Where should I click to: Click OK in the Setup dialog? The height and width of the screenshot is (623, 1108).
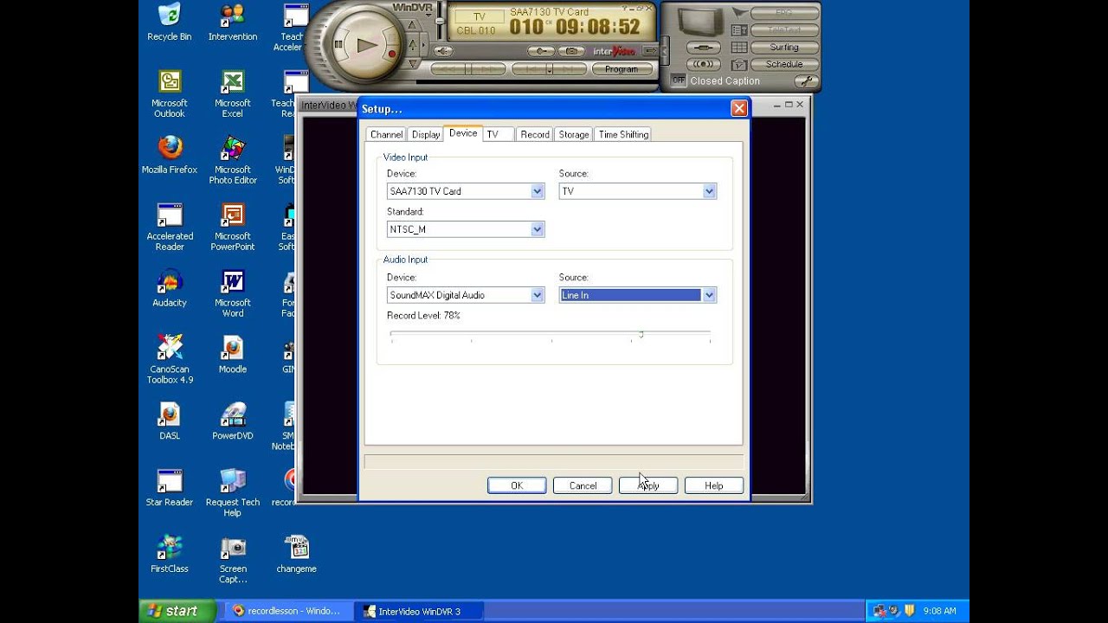[517, 485]
